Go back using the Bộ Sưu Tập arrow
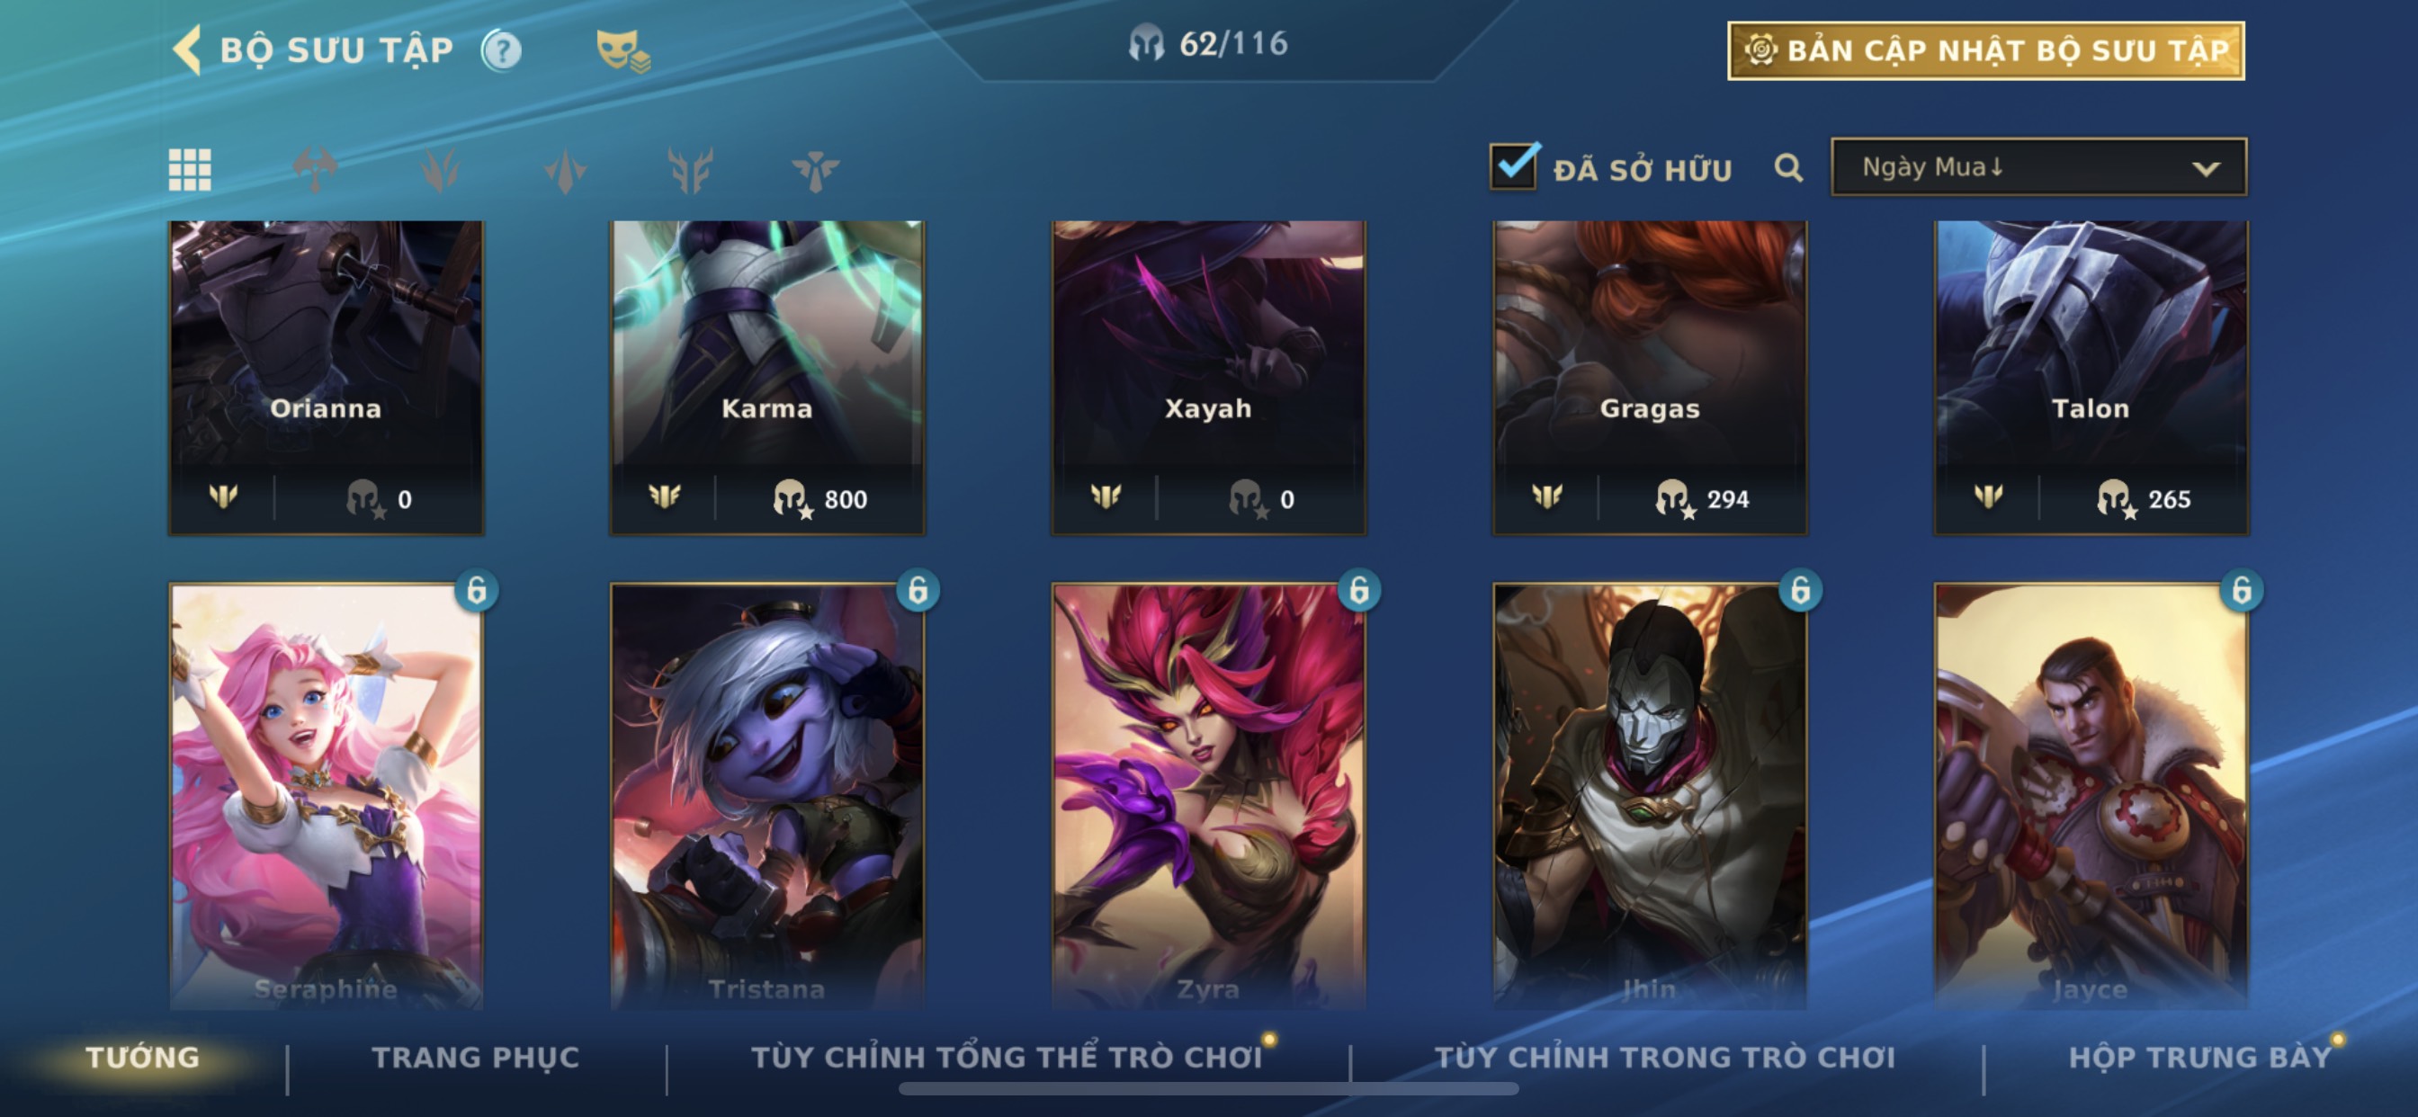This screenshot has height=1117, width=2418. point(188,49)
